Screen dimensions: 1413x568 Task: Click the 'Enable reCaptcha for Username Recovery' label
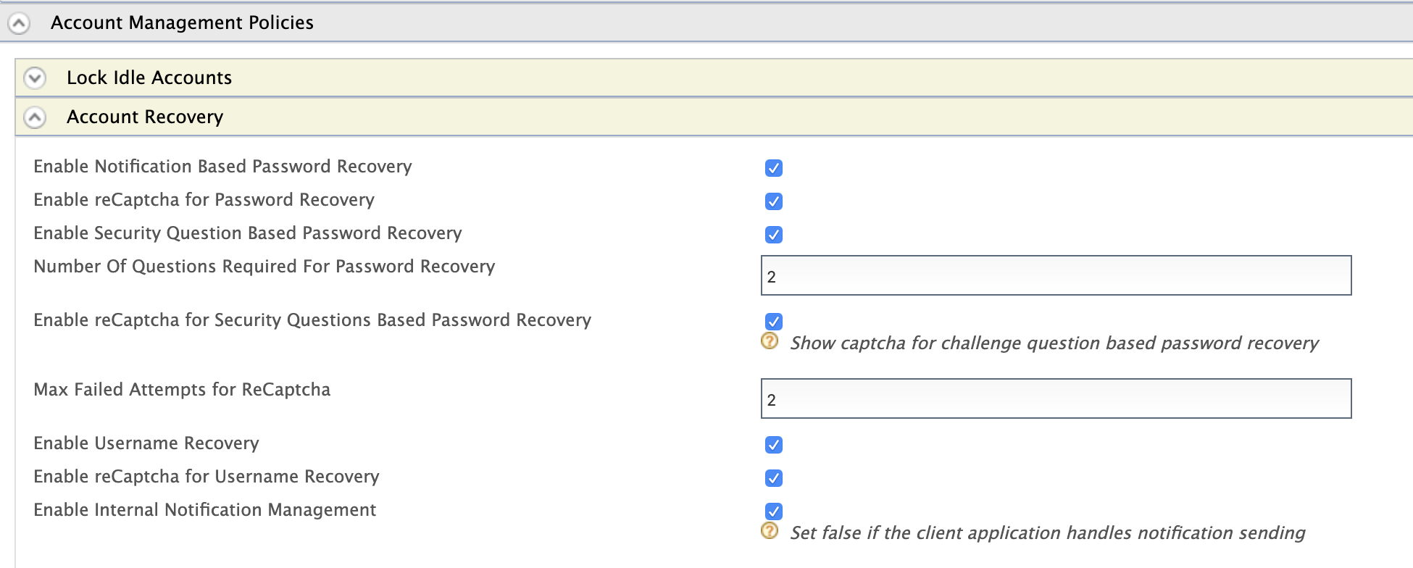(x=206, y=477)
